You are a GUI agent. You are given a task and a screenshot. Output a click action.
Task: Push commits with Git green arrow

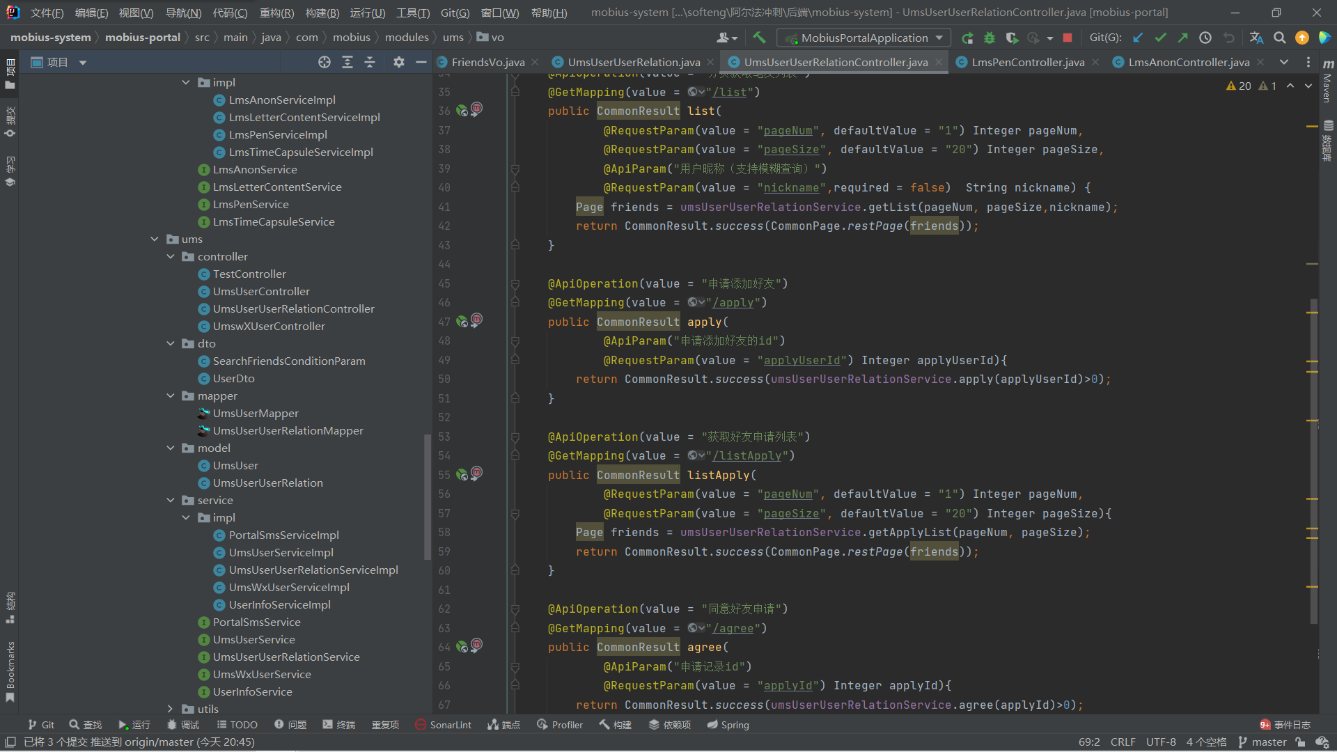point(1182,38)
